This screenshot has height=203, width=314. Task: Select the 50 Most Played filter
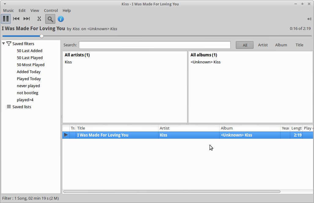pos(31,65)
